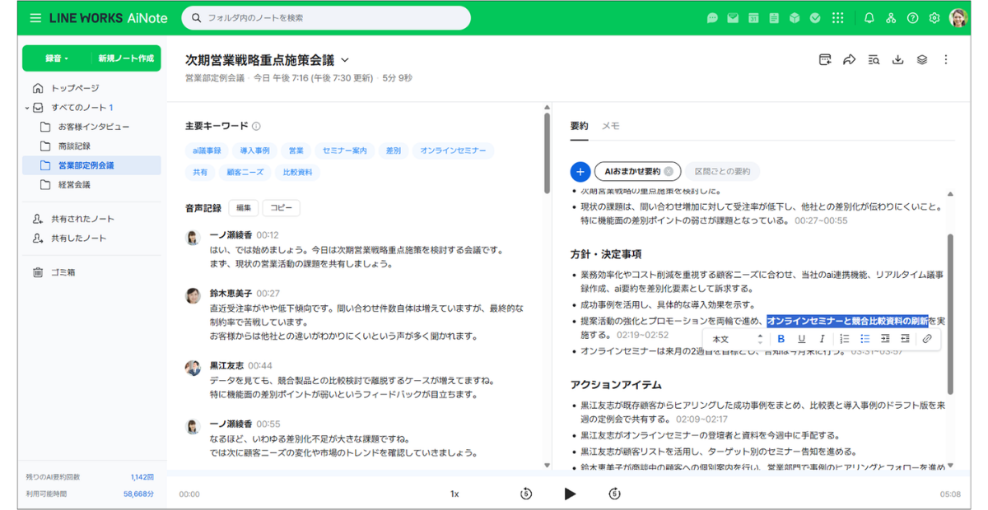Select the 区間ごとの要約 option
This screenshot has width=988, height=510.
[x=722, y=171]
